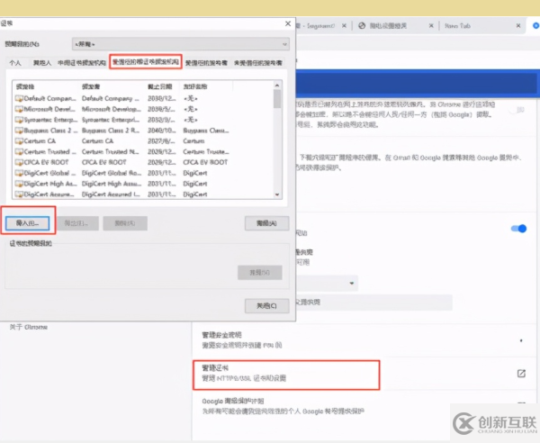This screenshot has height=443, width=540.
Task: Close the leftmost visible Chrome tab
Action: pos(344,26)
